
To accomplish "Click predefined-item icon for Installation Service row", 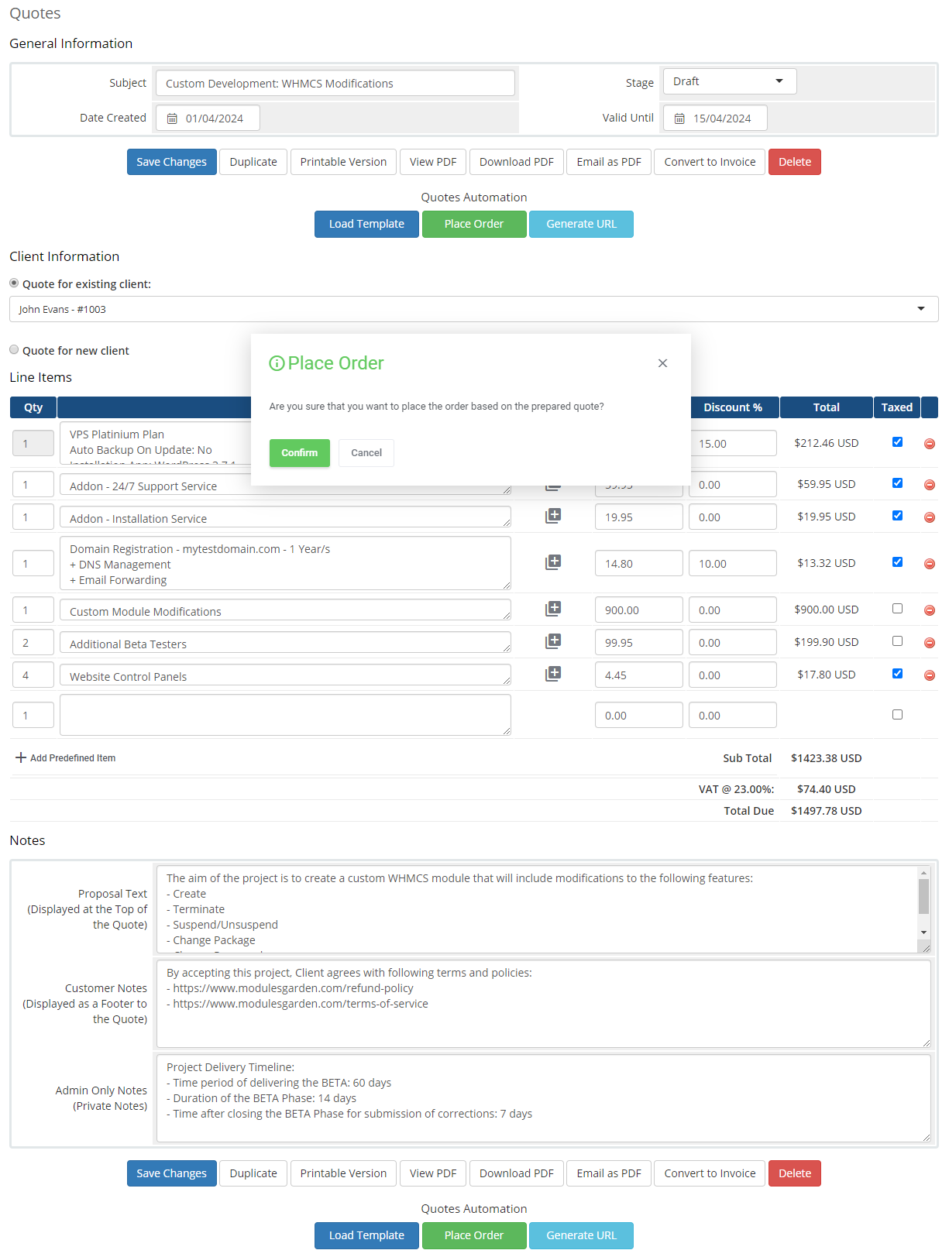I will 552,516.
